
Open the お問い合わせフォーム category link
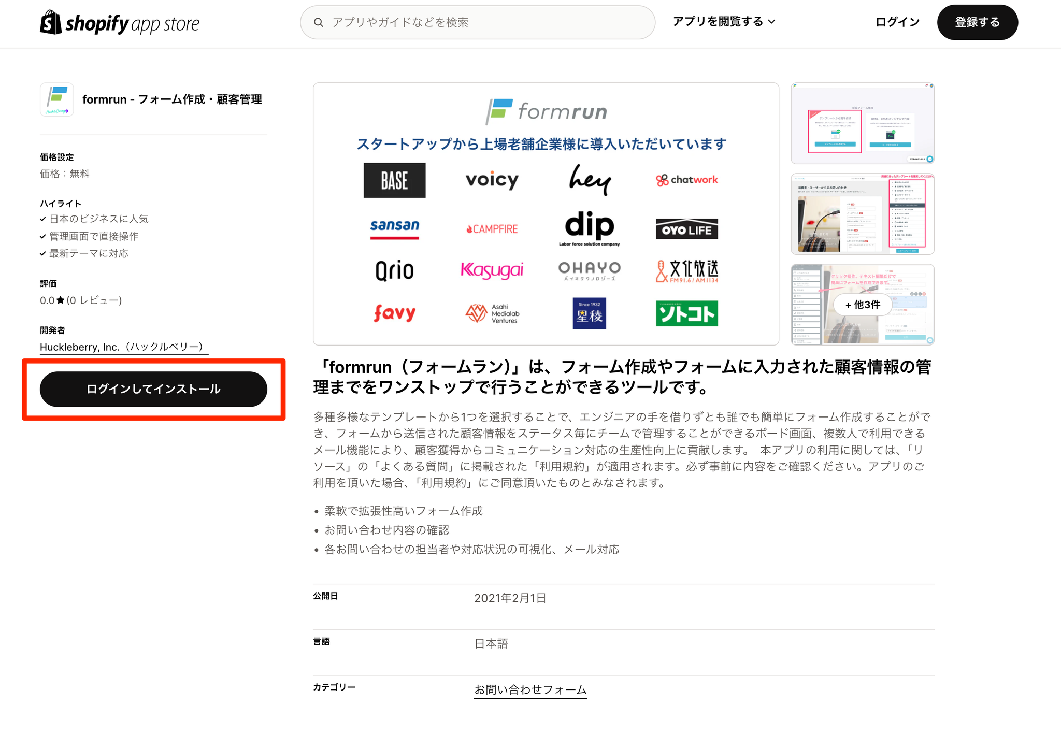point(530,689)
